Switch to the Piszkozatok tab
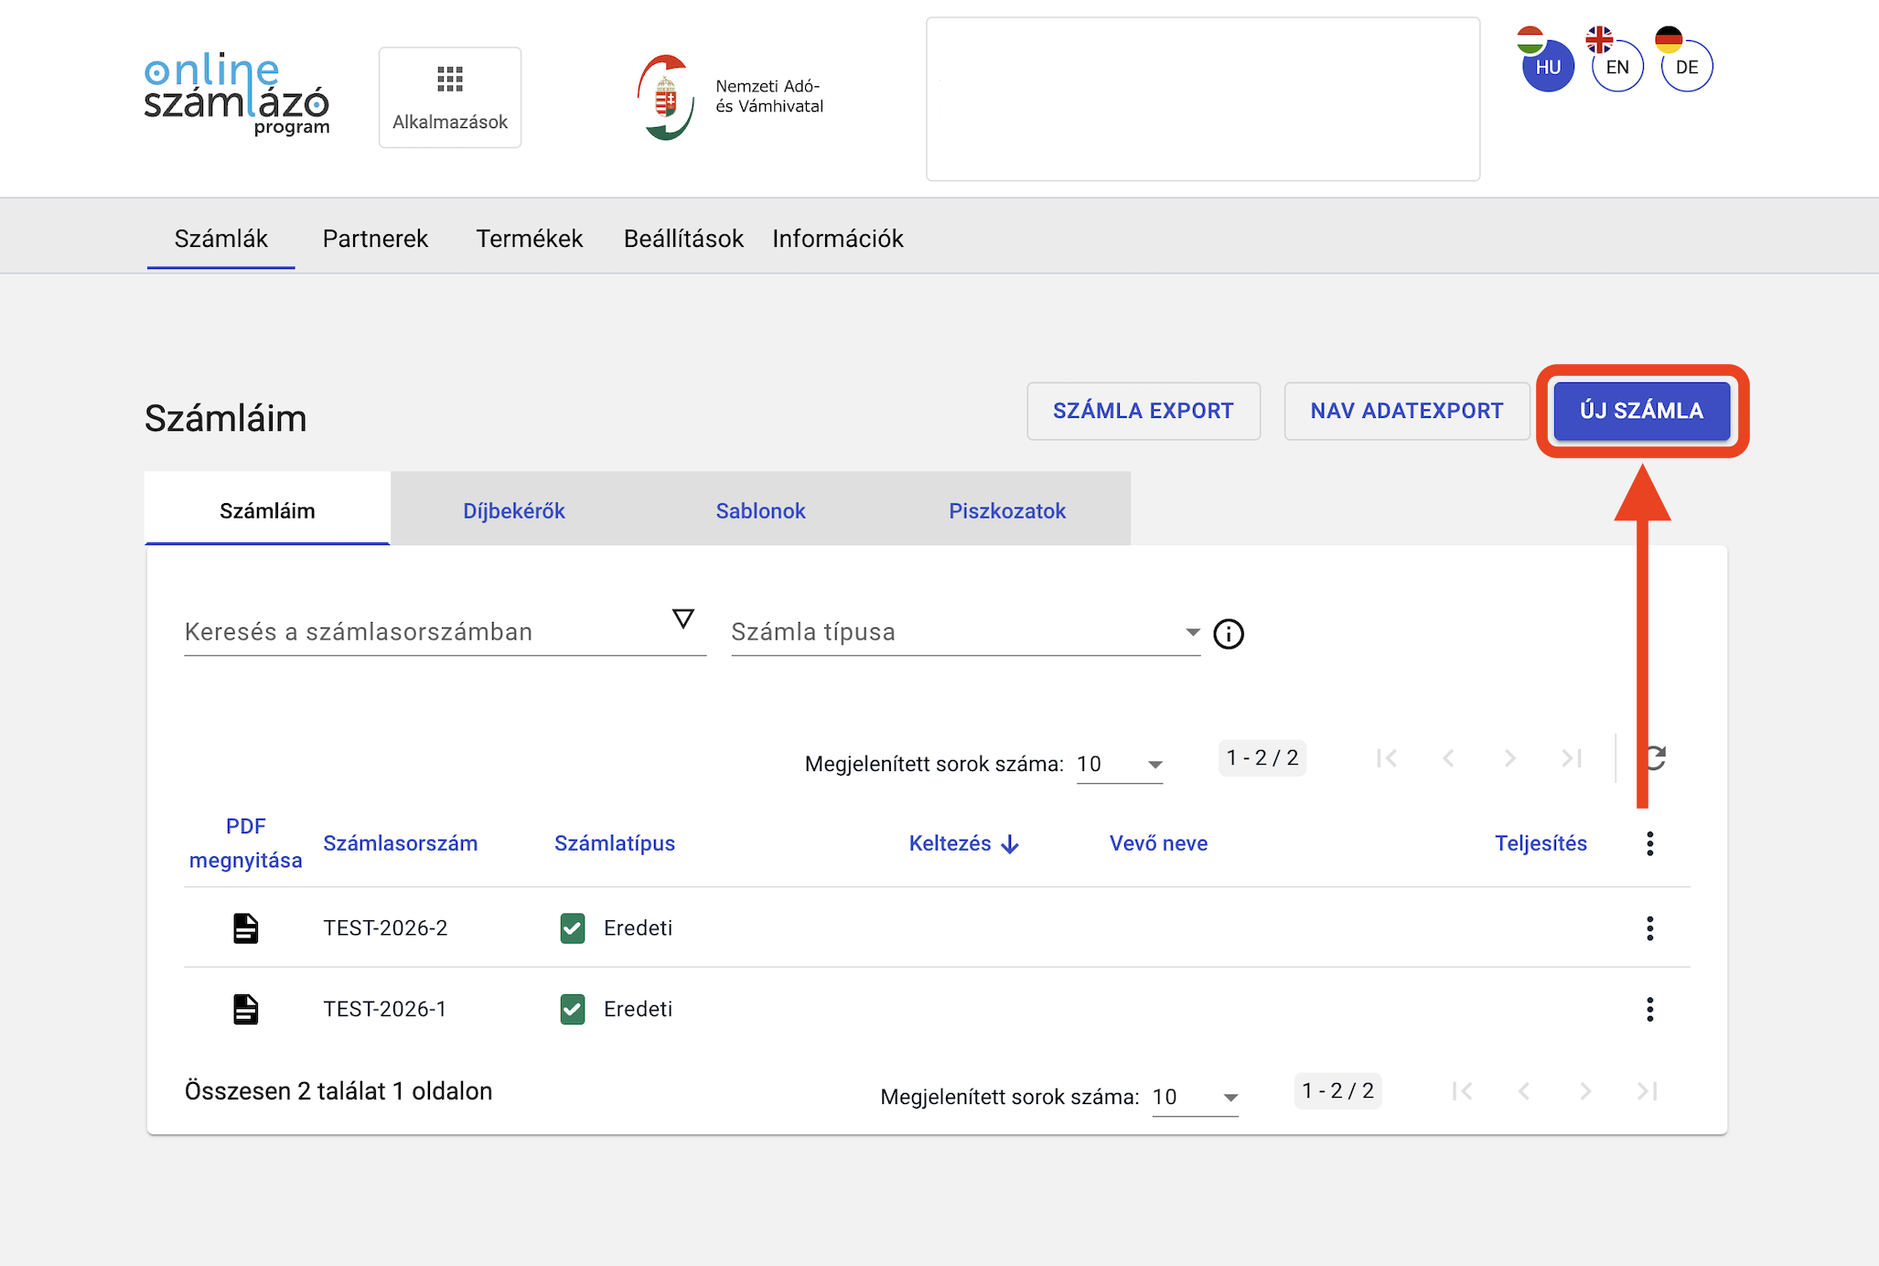The height and width of the screenshot is (1266, 1879). 1007,510
